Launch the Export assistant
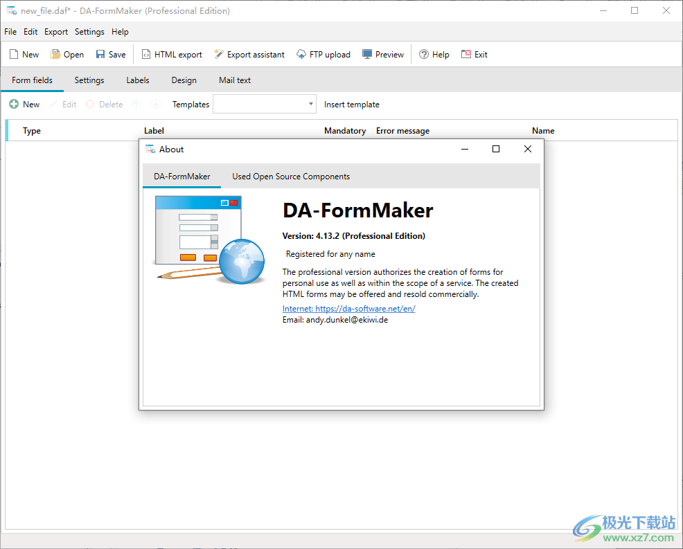The image size is (683, 549). (x=249, y=54)
